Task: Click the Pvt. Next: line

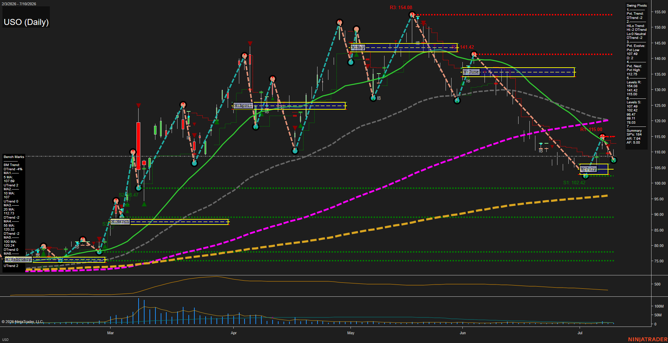Action: pos(634,66)
